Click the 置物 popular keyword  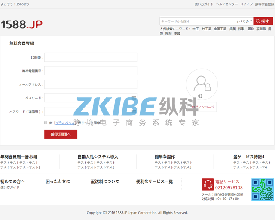pos(251,29)
